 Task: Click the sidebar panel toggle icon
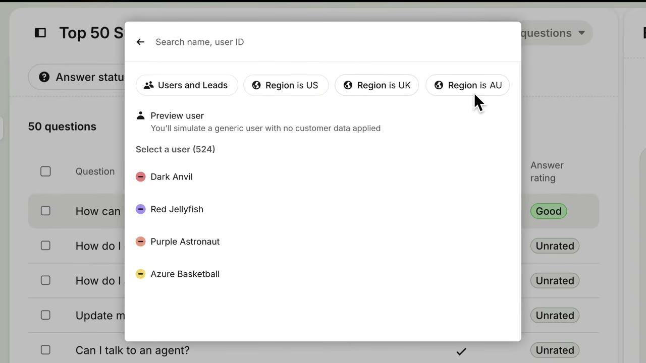(x=40, y=33)
